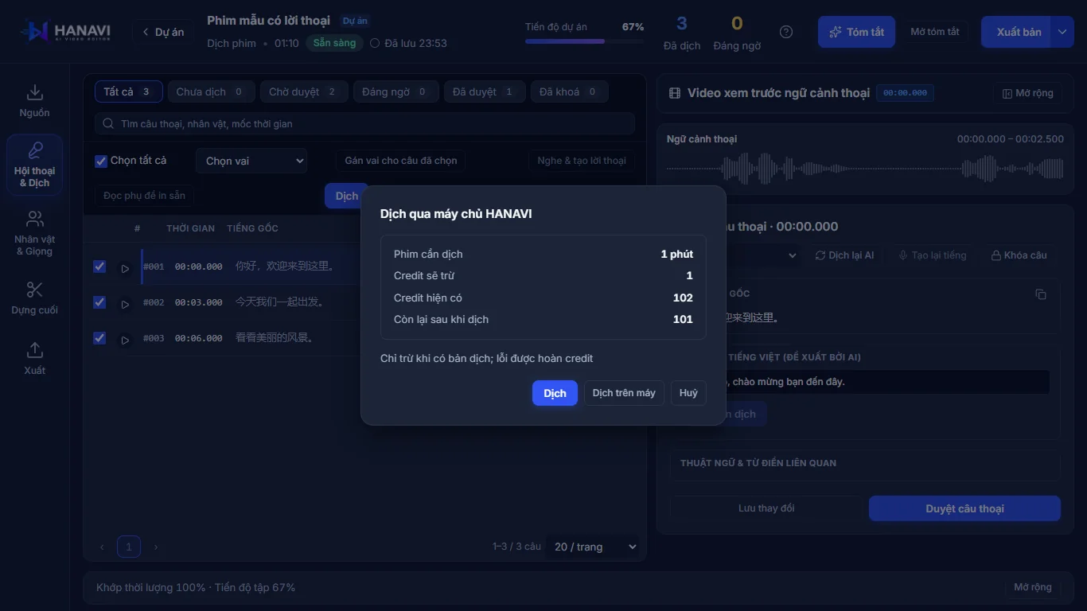The image size is (1087, 611).
Task: Choose Dịch trên máy in the dialog
Action: pyautogui.click(x=624, y=393)
